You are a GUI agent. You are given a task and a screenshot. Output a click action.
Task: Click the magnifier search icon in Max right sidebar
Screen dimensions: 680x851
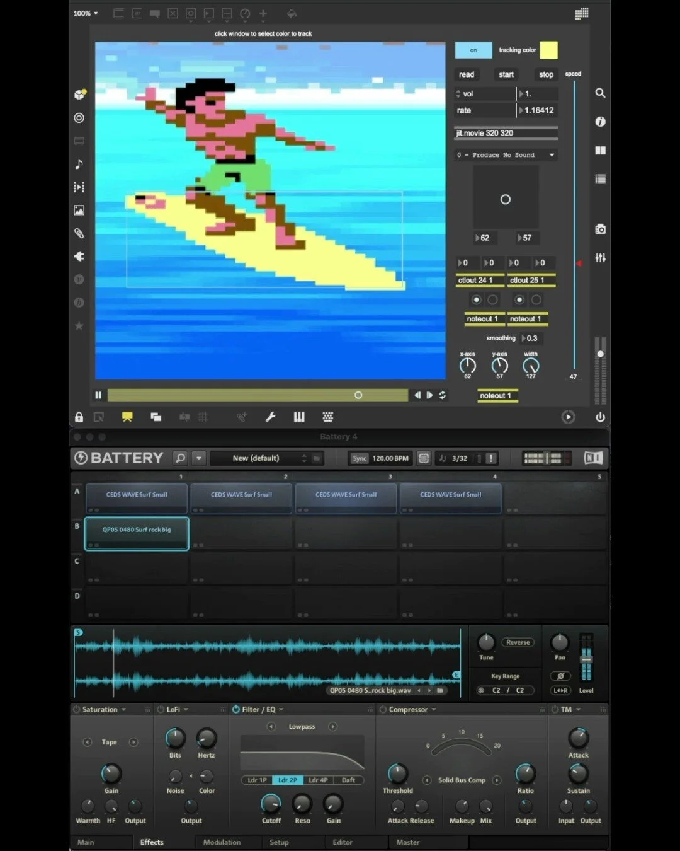600,93
